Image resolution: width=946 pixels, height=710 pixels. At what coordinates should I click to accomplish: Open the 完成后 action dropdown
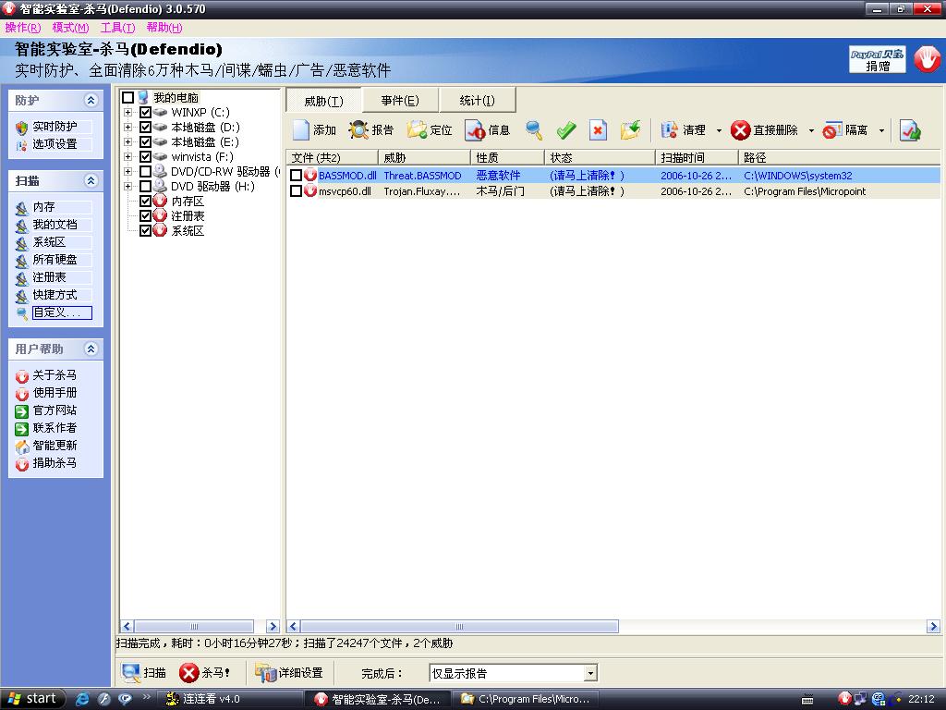[590, 673]
